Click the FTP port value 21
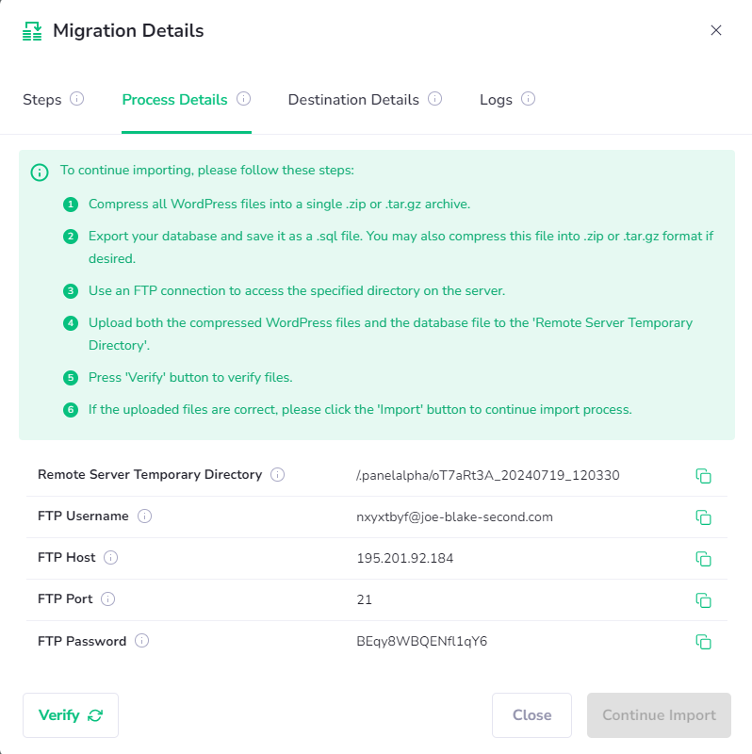The height and width of the screenshot is (754, 752). [364, 599]
